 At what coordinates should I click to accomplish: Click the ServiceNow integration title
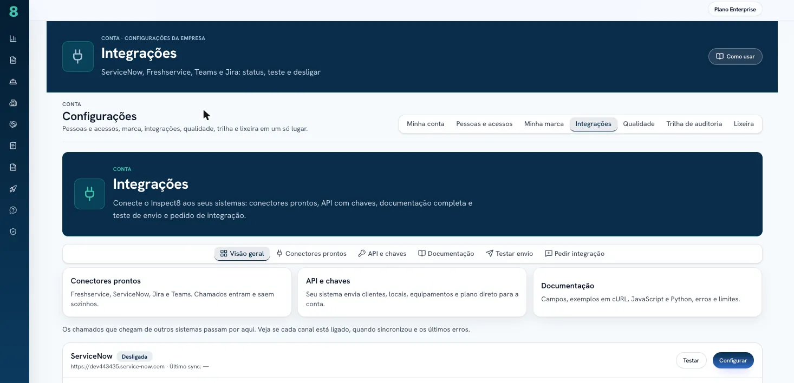point(92,356)
